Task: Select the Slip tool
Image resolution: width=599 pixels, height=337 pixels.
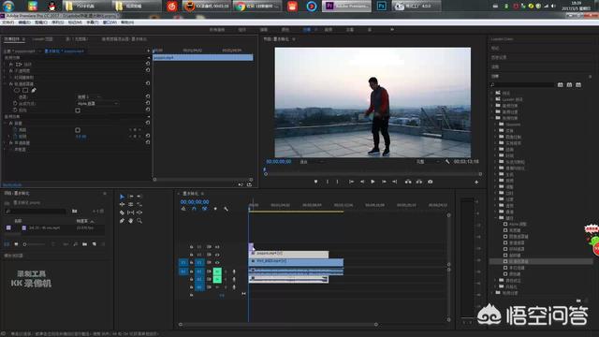Action: coord(131,212)
